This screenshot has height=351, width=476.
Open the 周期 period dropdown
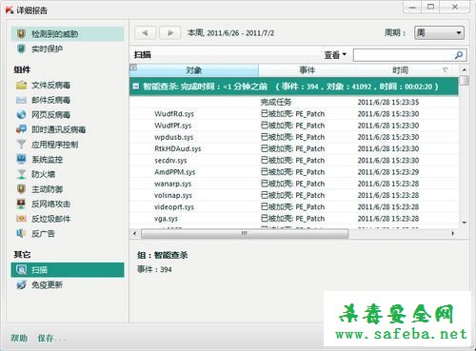coord(439,32)
